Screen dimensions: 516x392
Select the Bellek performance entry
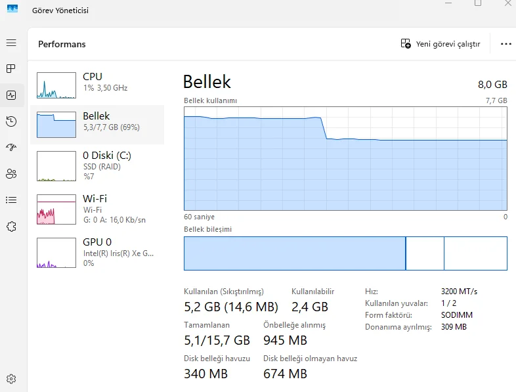pyautogui.click(x=97, y=125)
